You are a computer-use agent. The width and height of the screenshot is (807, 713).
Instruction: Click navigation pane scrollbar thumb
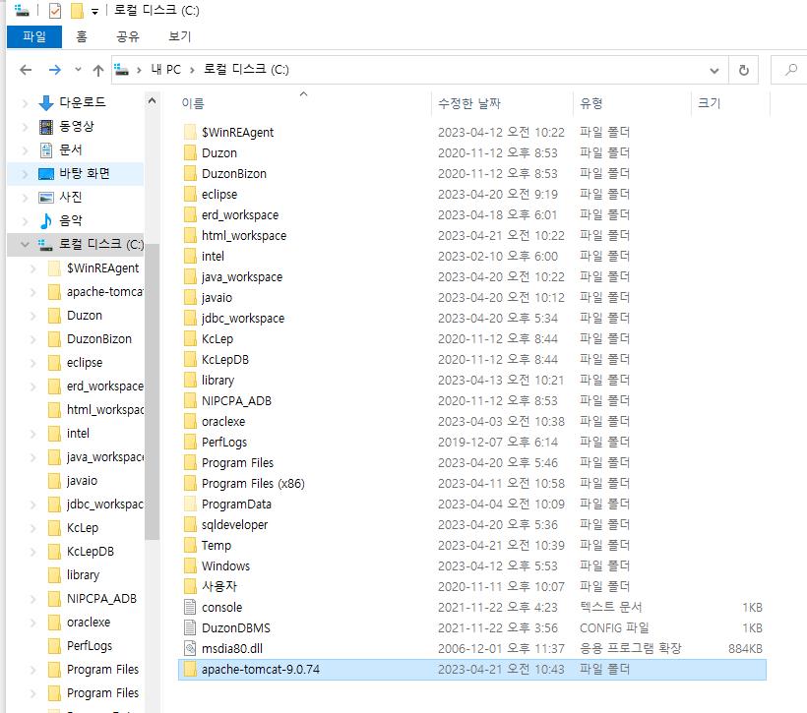[152, 391]
